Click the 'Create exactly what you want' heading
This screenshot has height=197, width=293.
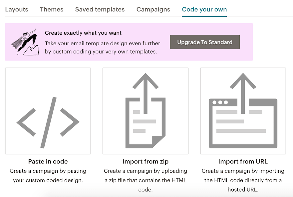click(83, 33)
